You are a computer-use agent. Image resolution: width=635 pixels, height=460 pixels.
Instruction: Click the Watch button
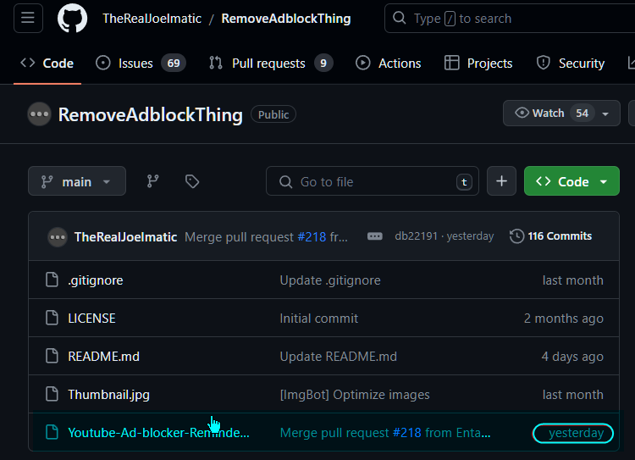pyautogui.click(x=561, y=113)
